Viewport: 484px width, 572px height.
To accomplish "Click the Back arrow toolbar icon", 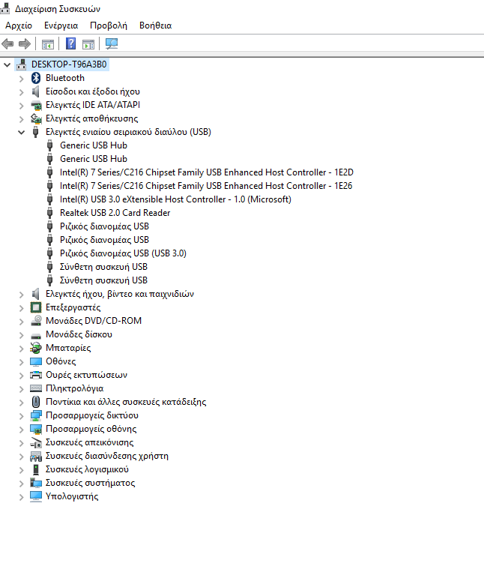I will point(7,43).
